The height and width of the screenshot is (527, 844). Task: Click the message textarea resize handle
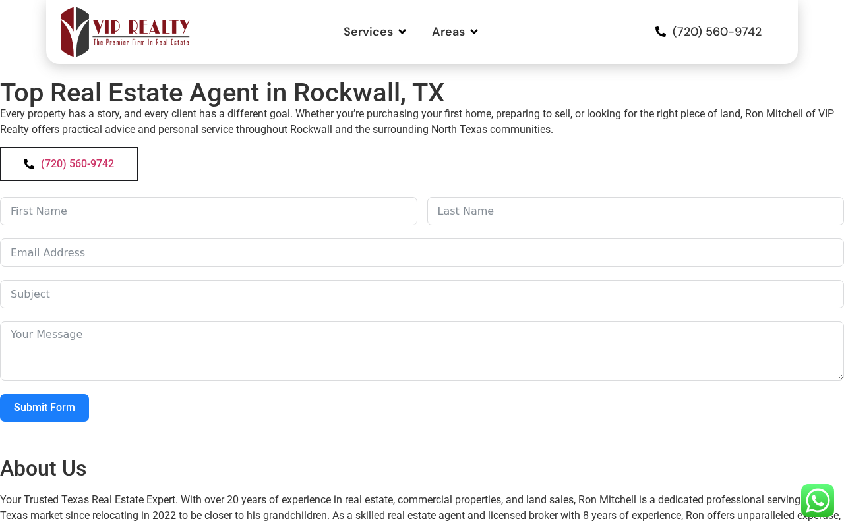[839, 376]
